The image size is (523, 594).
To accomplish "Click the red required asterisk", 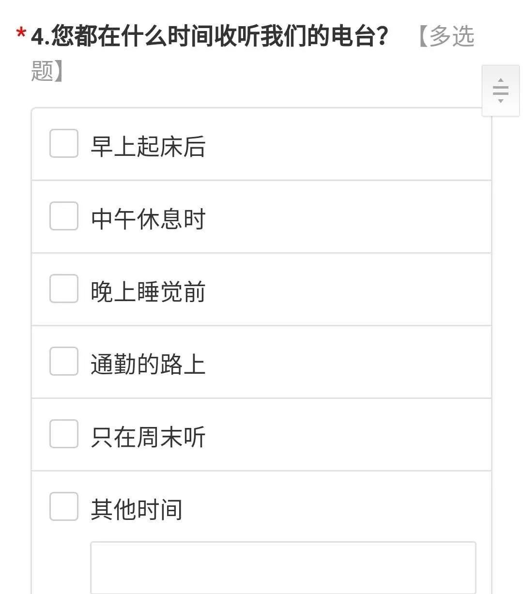I will click(x=21, y=34).
